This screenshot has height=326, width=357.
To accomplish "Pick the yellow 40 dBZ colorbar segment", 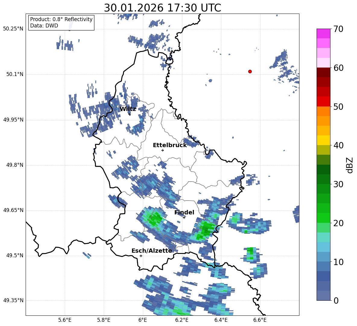I will tap(323, 140).
